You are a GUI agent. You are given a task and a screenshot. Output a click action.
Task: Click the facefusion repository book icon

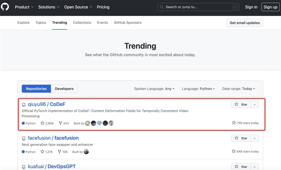tap(24, 138)
